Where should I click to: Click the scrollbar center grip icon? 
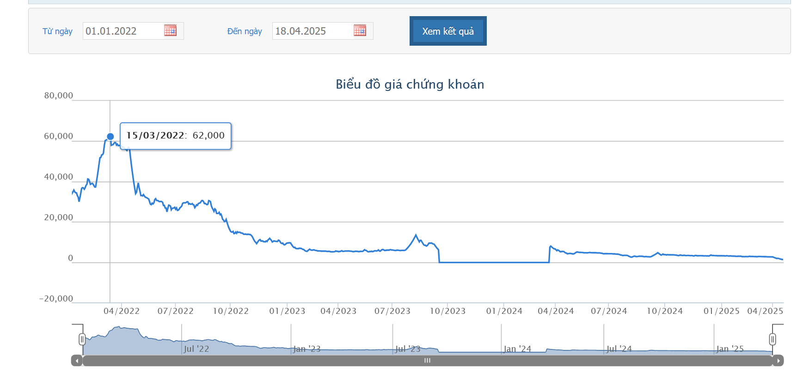tap(427, 361)
